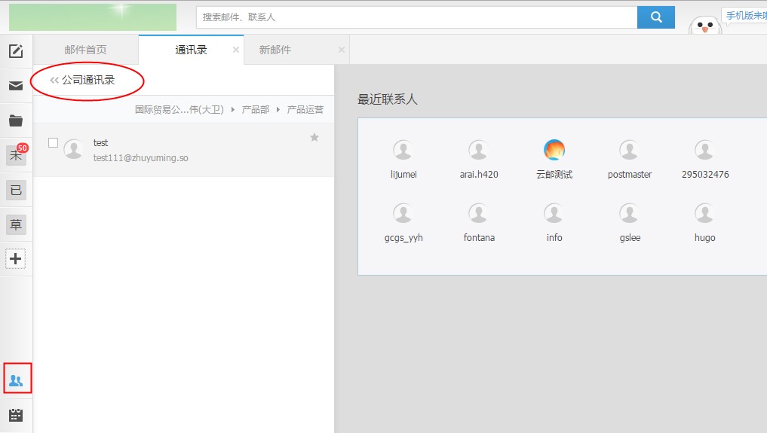Viewport: 767px width, 433px height.
Task: Switch to the 邮件首页 tab
Action: tap(85, 50)
